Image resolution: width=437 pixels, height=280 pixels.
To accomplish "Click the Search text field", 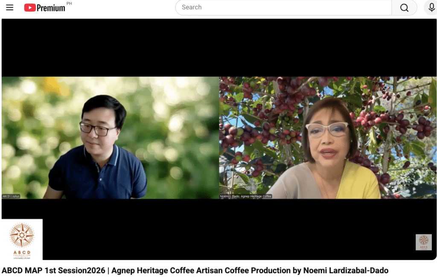I will coord(283,7).
